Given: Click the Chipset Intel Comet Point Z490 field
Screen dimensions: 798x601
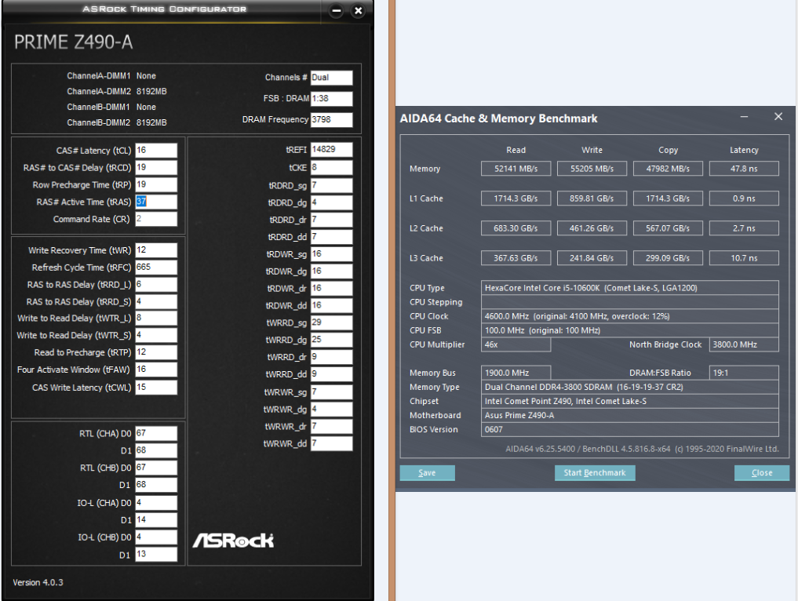Looking at the screenshot, I should [x=629, y=401].
